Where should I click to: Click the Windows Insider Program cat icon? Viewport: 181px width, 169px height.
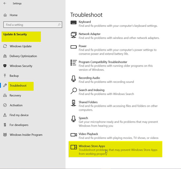(5, 135)
